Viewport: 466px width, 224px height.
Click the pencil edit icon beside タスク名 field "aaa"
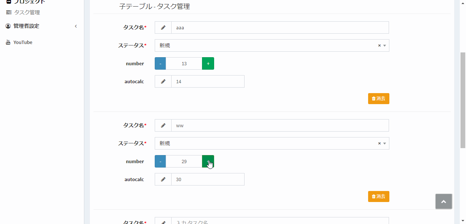pos(163,27)
